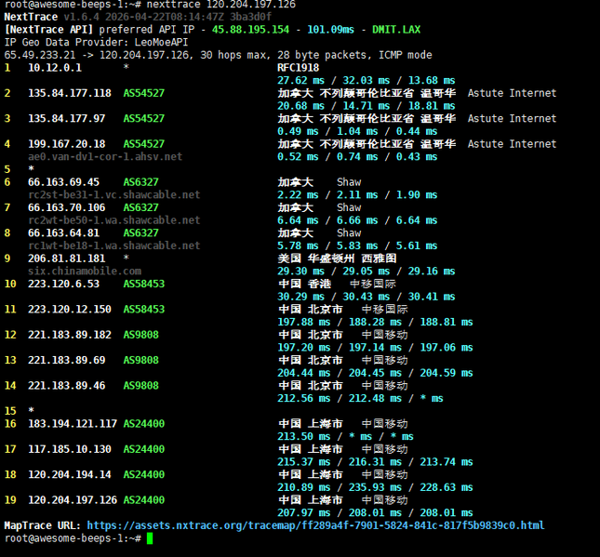Viewport: 600px width, 557px height.
Task: Click hostname six.chinamobile.com
Action: 85,272
